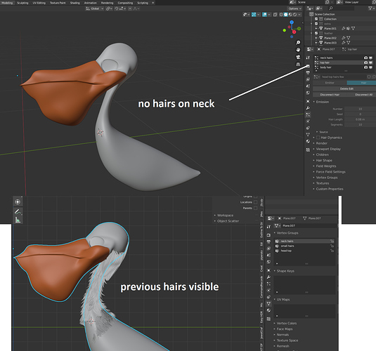The height and width of the screenshot is (351, 376).
Task: Toggle render visibility for neck hairs
Action: 365,58
